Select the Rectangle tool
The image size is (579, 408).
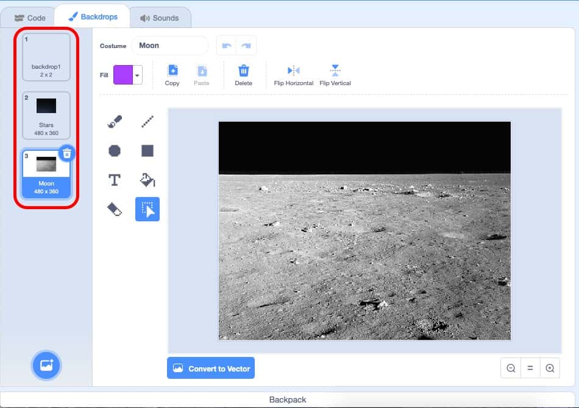147,151
